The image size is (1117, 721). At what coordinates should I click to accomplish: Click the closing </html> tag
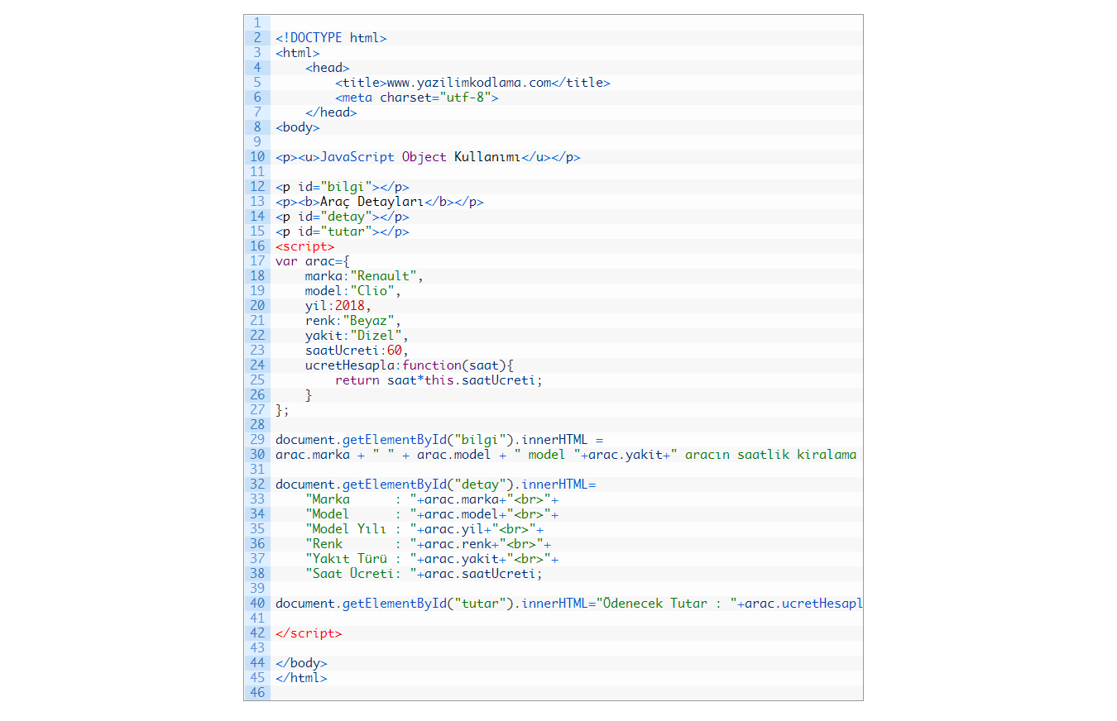click(x=301, y=678)
